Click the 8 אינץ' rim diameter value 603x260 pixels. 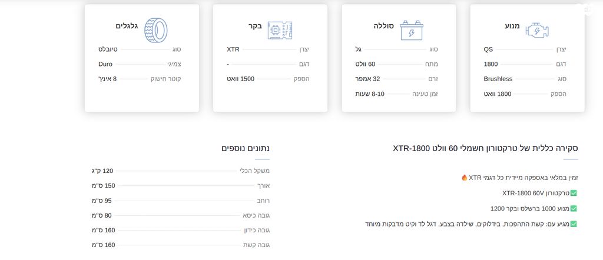tap(108, 79)
